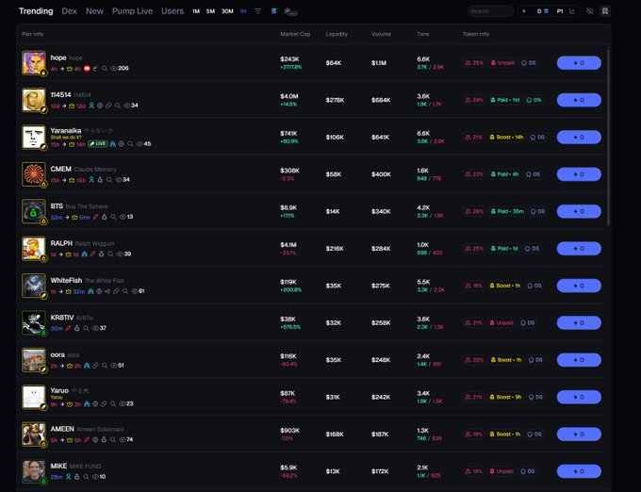The height and width of the screenshot is (492, 641).
Task: Toggle the hidden-eye icon in top bar
Action: pyautogui.click(x=590, y=11)
